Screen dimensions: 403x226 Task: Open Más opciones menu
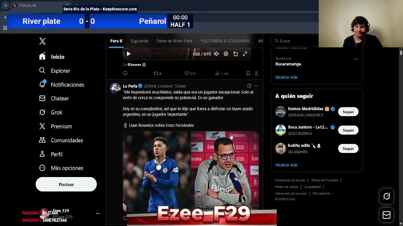(x=61, y=168)
